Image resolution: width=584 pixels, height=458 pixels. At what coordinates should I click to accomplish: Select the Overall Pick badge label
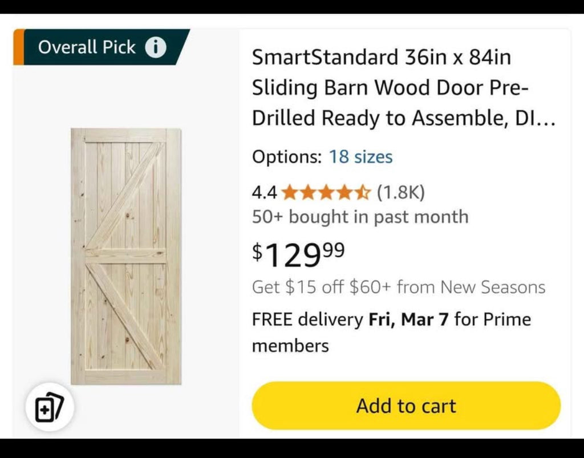tap(87, 47)
